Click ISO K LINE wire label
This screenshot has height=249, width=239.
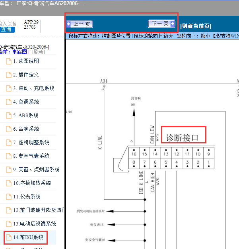(141, 182)
